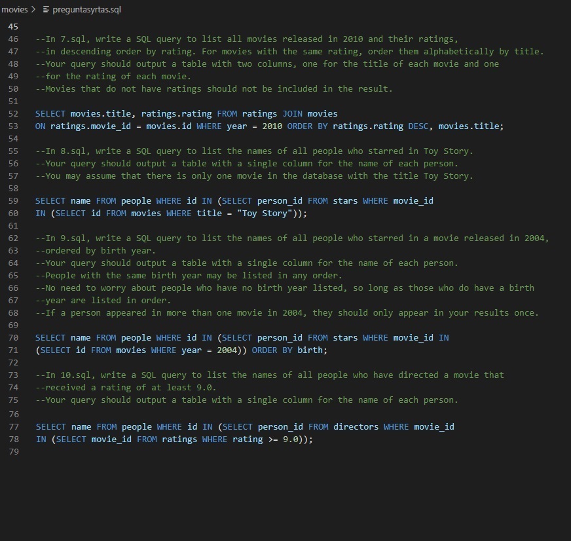Select line number 52 in the gutter
571x541 pixels.
[x=14, y=114]
